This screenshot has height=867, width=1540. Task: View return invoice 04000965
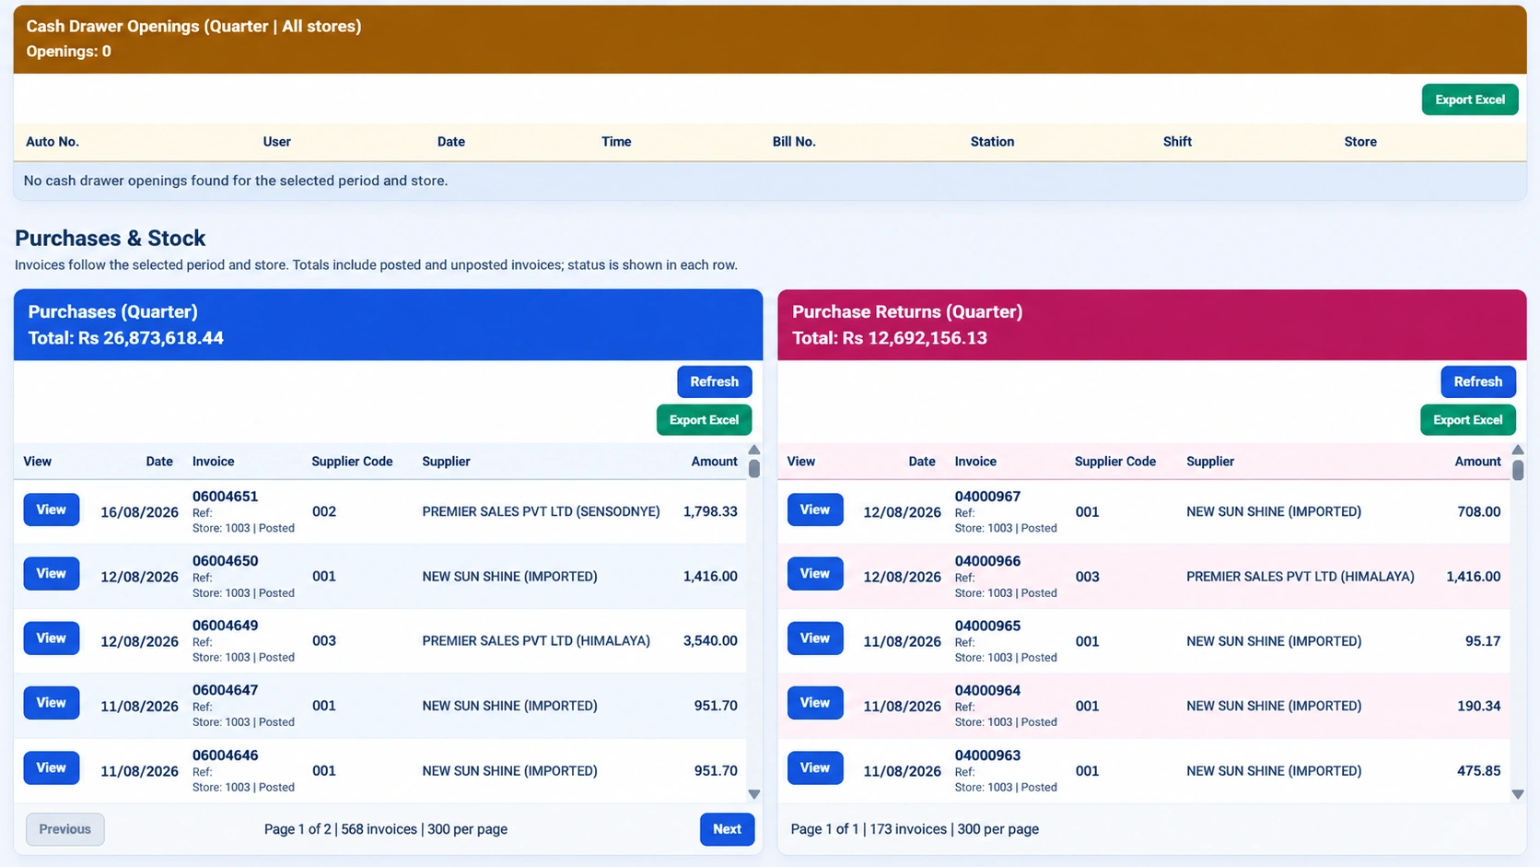[x=815, y=639]
